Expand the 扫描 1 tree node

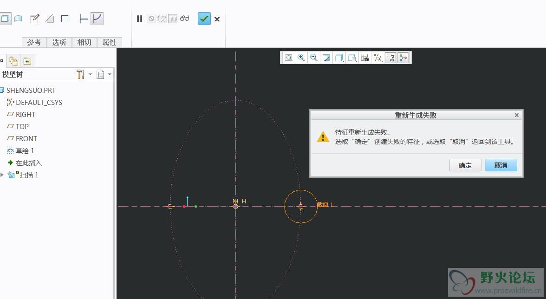pyautogui.click(x=2, y=175)
